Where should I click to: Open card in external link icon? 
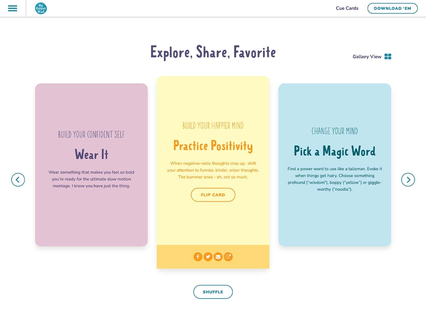click(228, 257)
